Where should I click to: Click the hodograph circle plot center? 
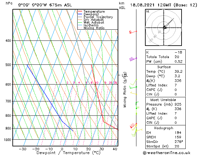coord(164,28)
